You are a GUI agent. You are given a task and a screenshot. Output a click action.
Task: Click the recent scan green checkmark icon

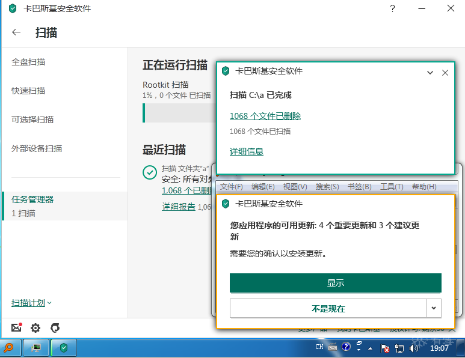150,172
